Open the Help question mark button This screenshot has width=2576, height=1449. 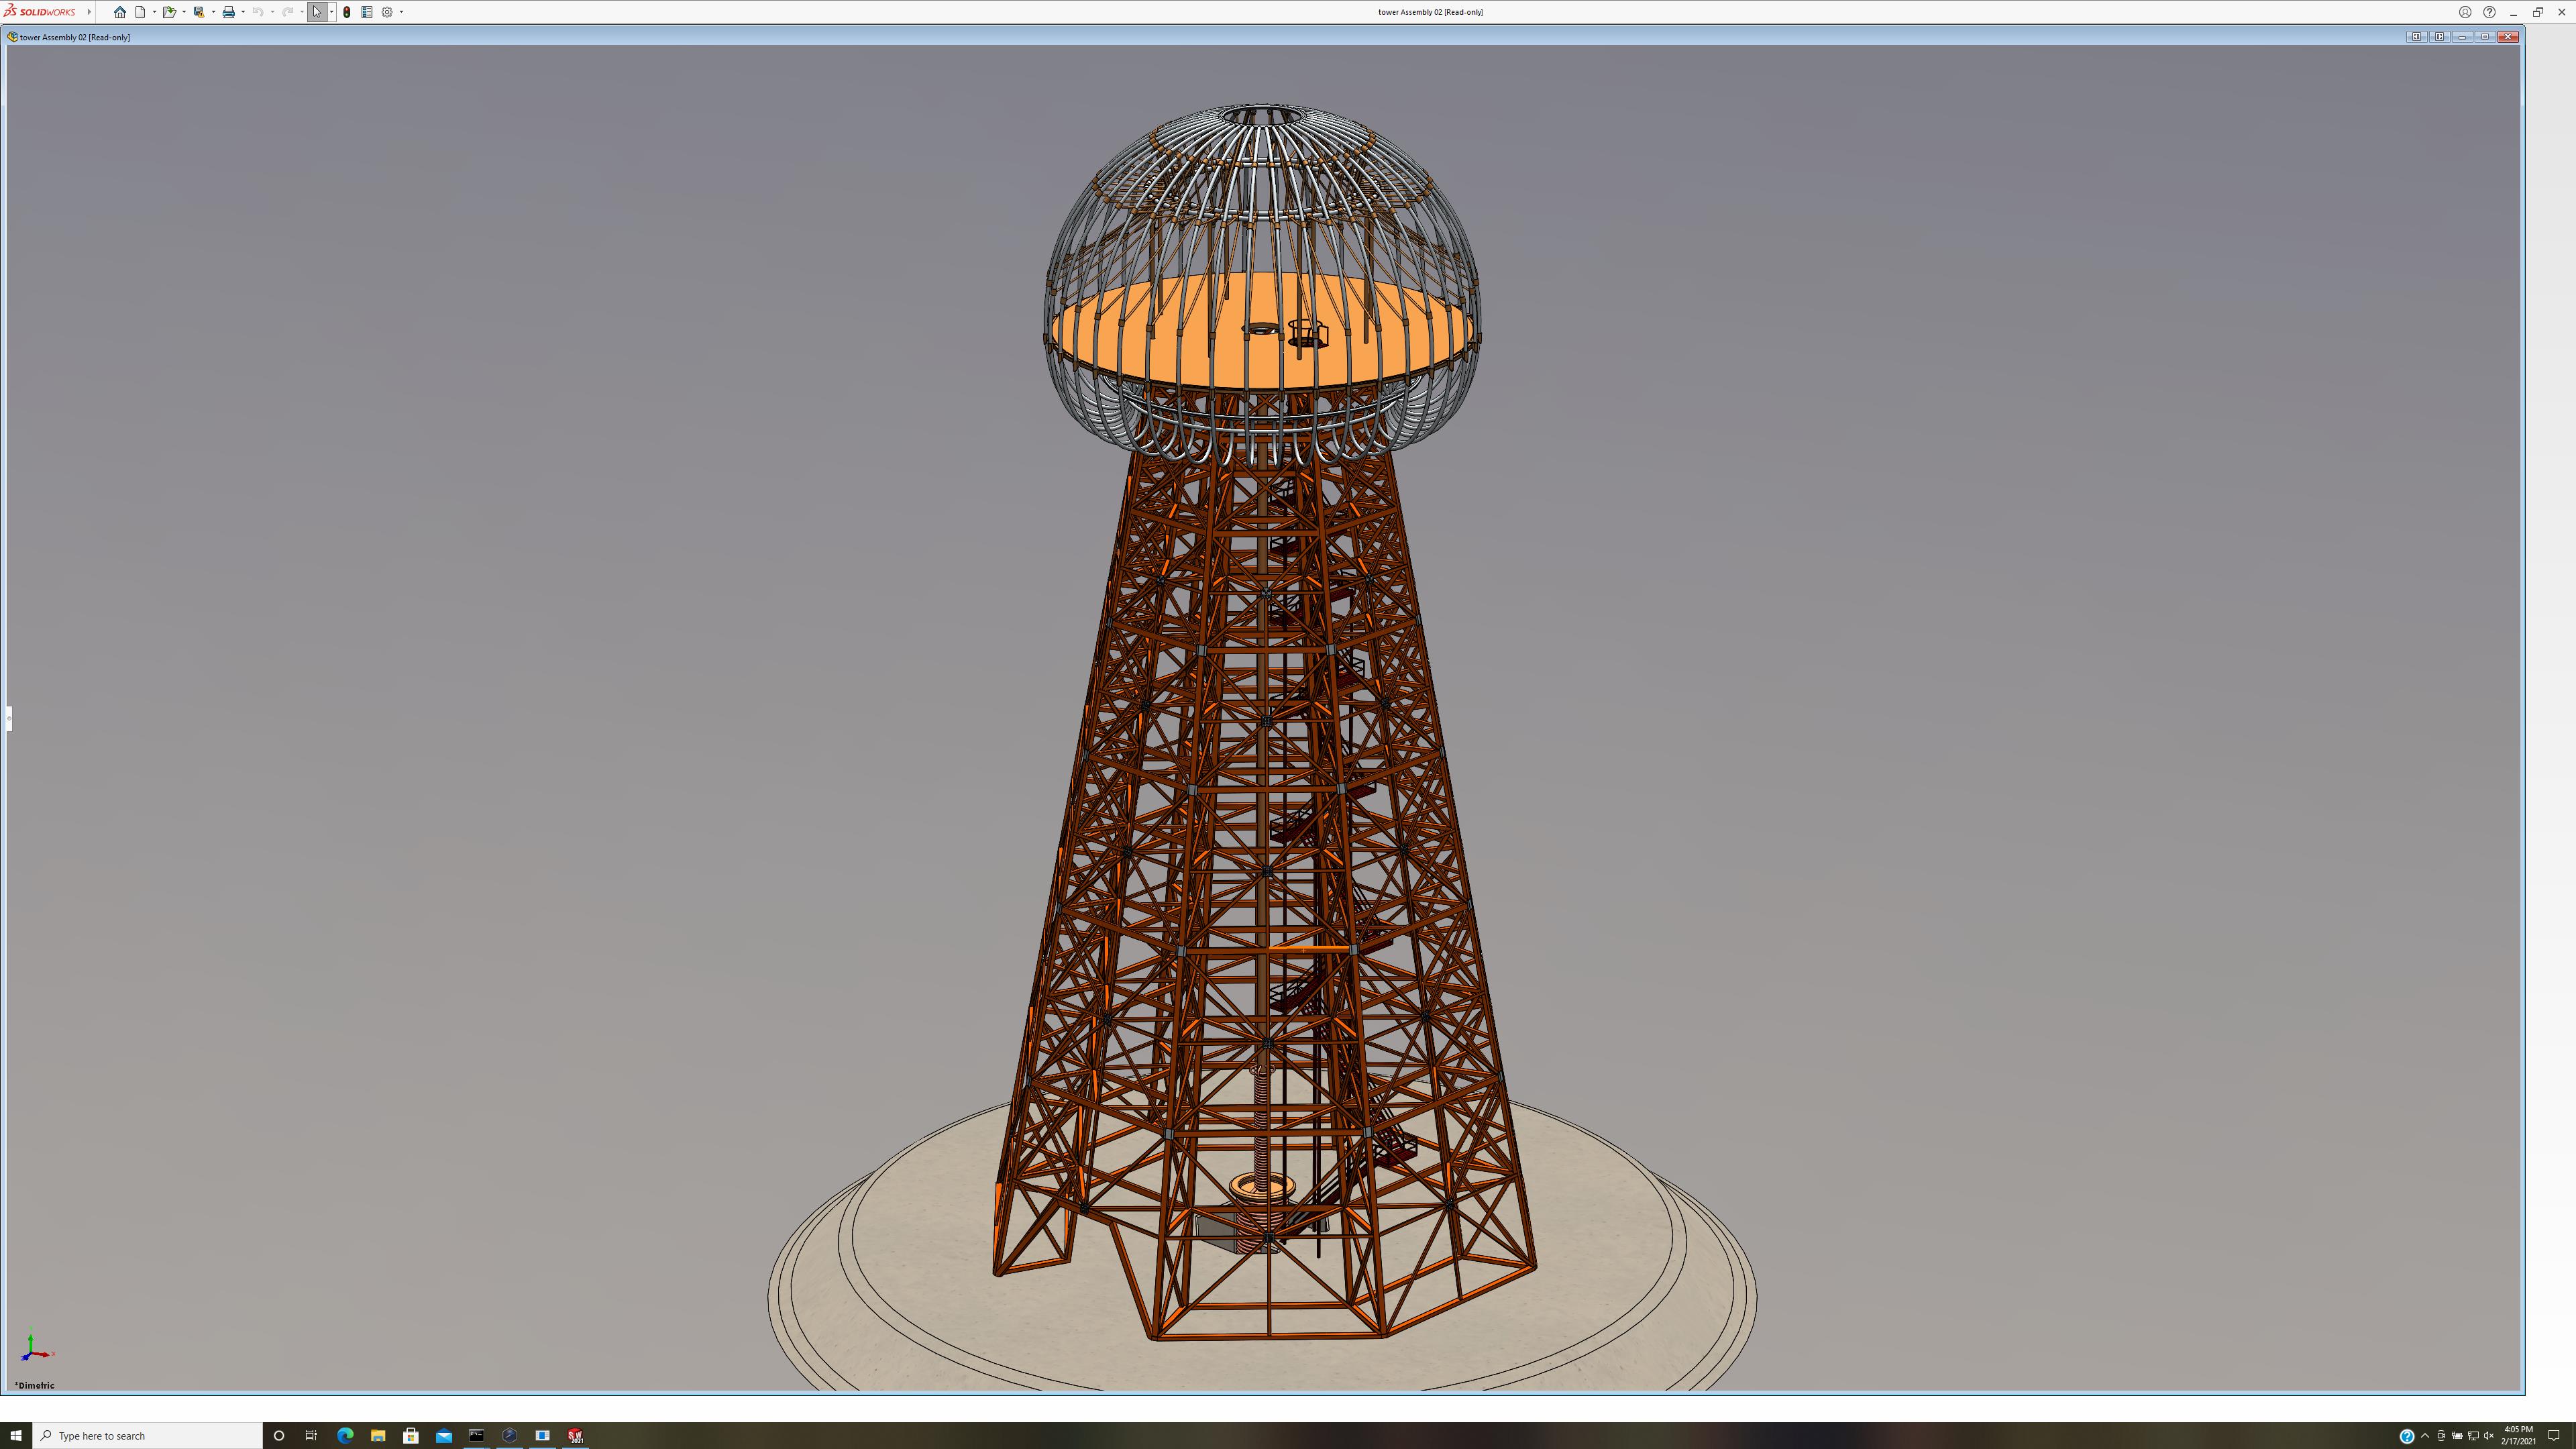(2489, 12)
